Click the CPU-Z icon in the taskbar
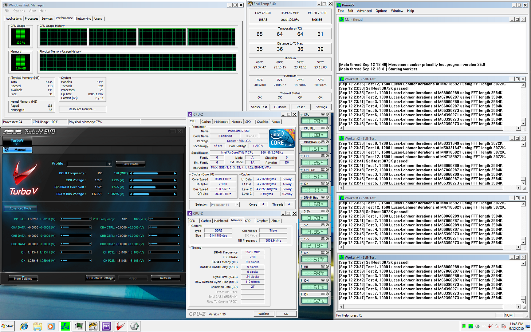The image size is (531, 332). [106, 326]
